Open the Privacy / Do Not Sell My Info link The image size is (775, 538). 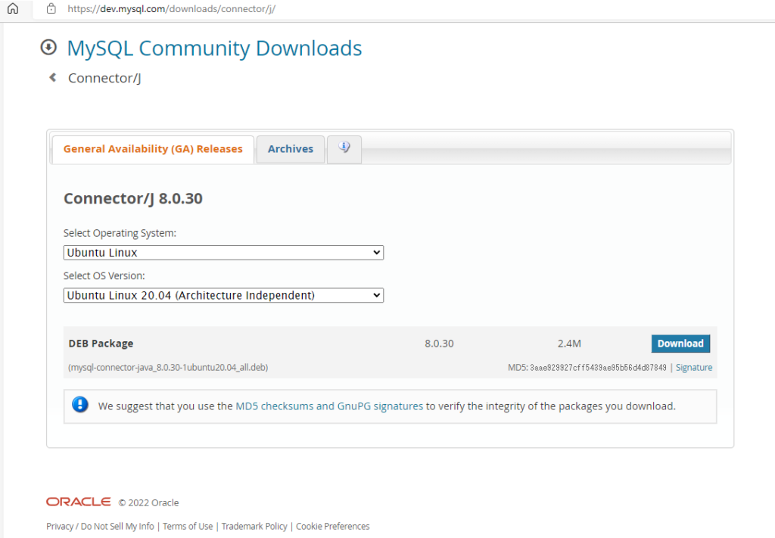coord(99,526)
